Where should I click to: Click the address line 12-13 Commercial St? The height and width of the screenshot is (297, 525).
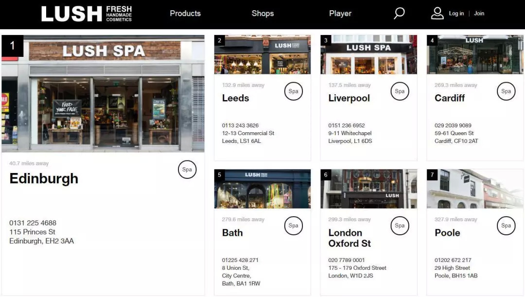coord(248,133)
